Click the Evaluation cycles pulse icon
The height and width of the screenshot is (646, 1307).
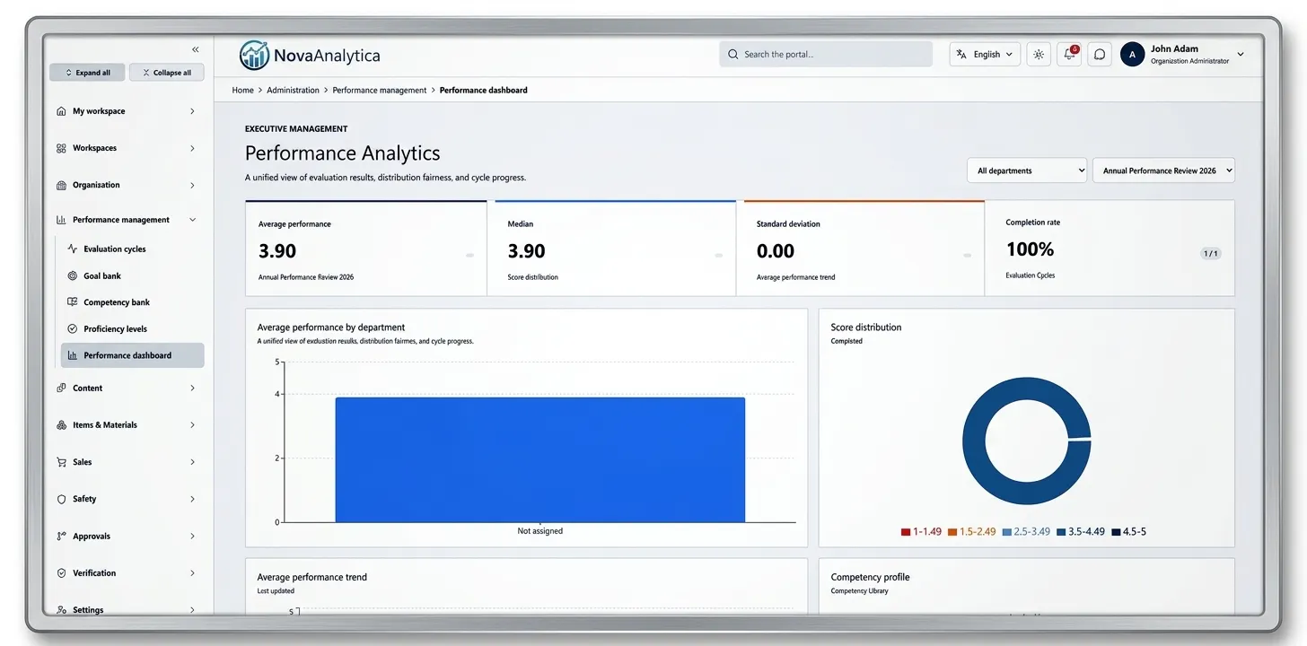73,249
